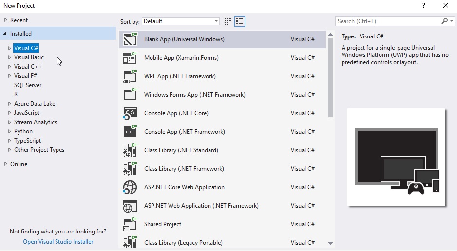Select the WPF App (.NET Framework) text
This screenshot has height=251, width=457.
pyautogui.click(x=180, y=76)
